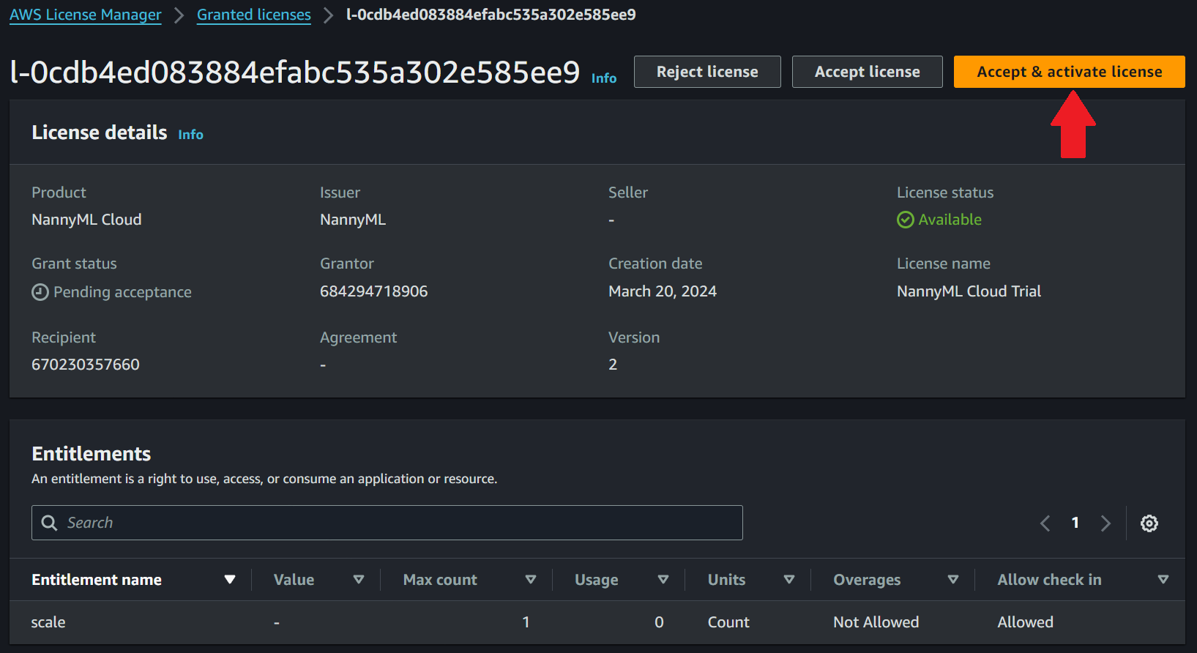This screenshot has height=653, width=1197.
Task: Sort by Allow check in column
Action: point(1163,580)
